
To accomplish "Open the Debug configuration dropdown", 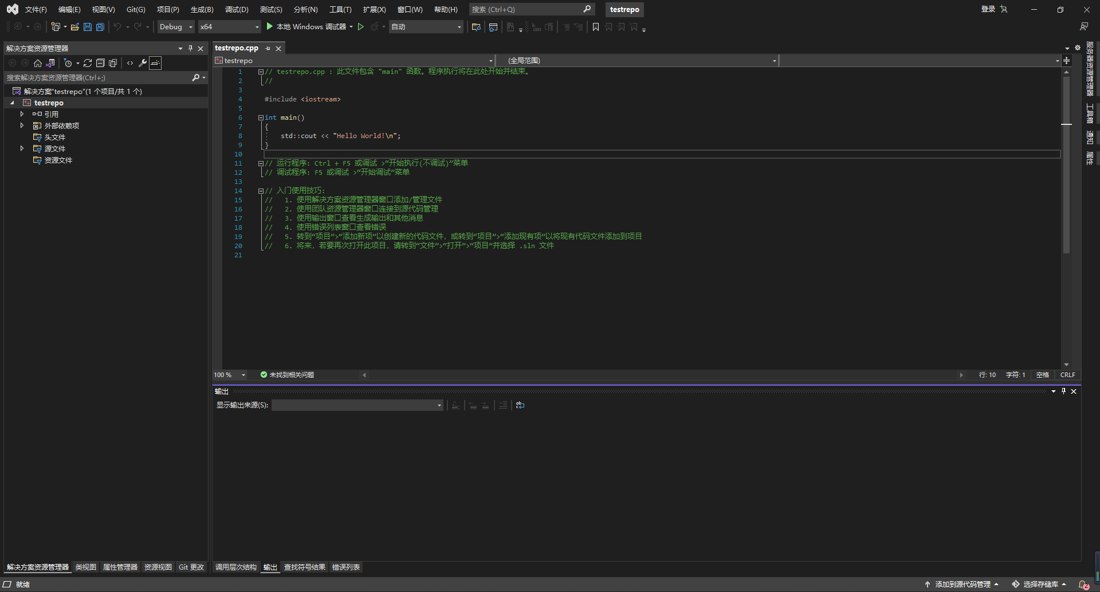I will tap(176, 27).
